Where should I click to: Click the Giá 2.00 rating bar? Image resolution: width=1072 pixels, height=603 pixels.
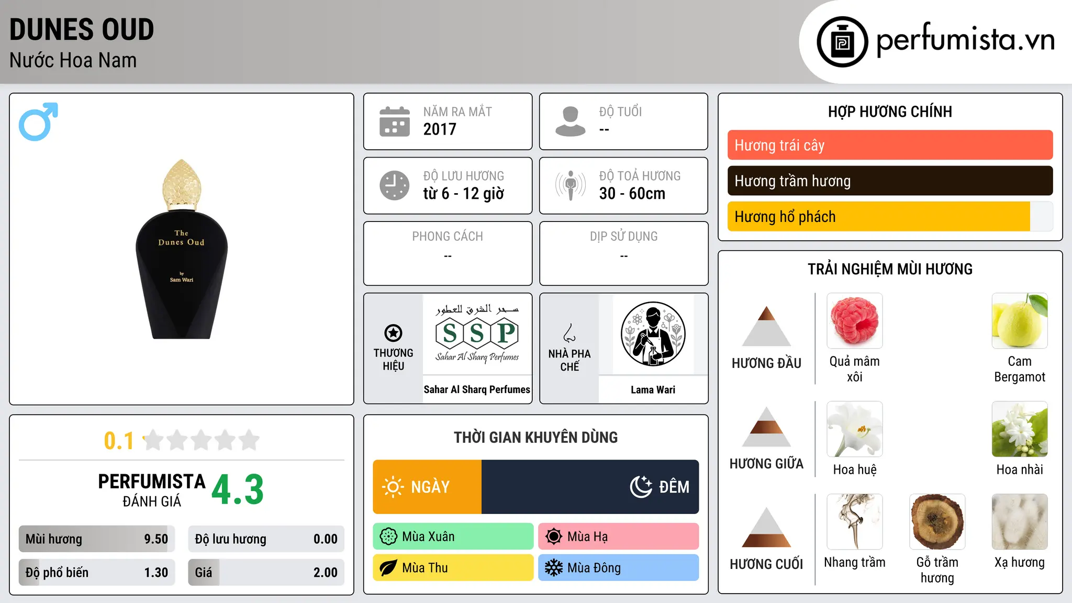266,573
